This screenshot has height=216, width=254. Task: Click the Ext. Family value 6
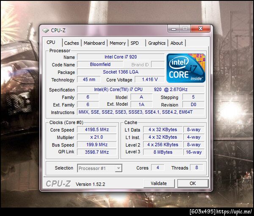pyautogui.click(x=88, y=104)
